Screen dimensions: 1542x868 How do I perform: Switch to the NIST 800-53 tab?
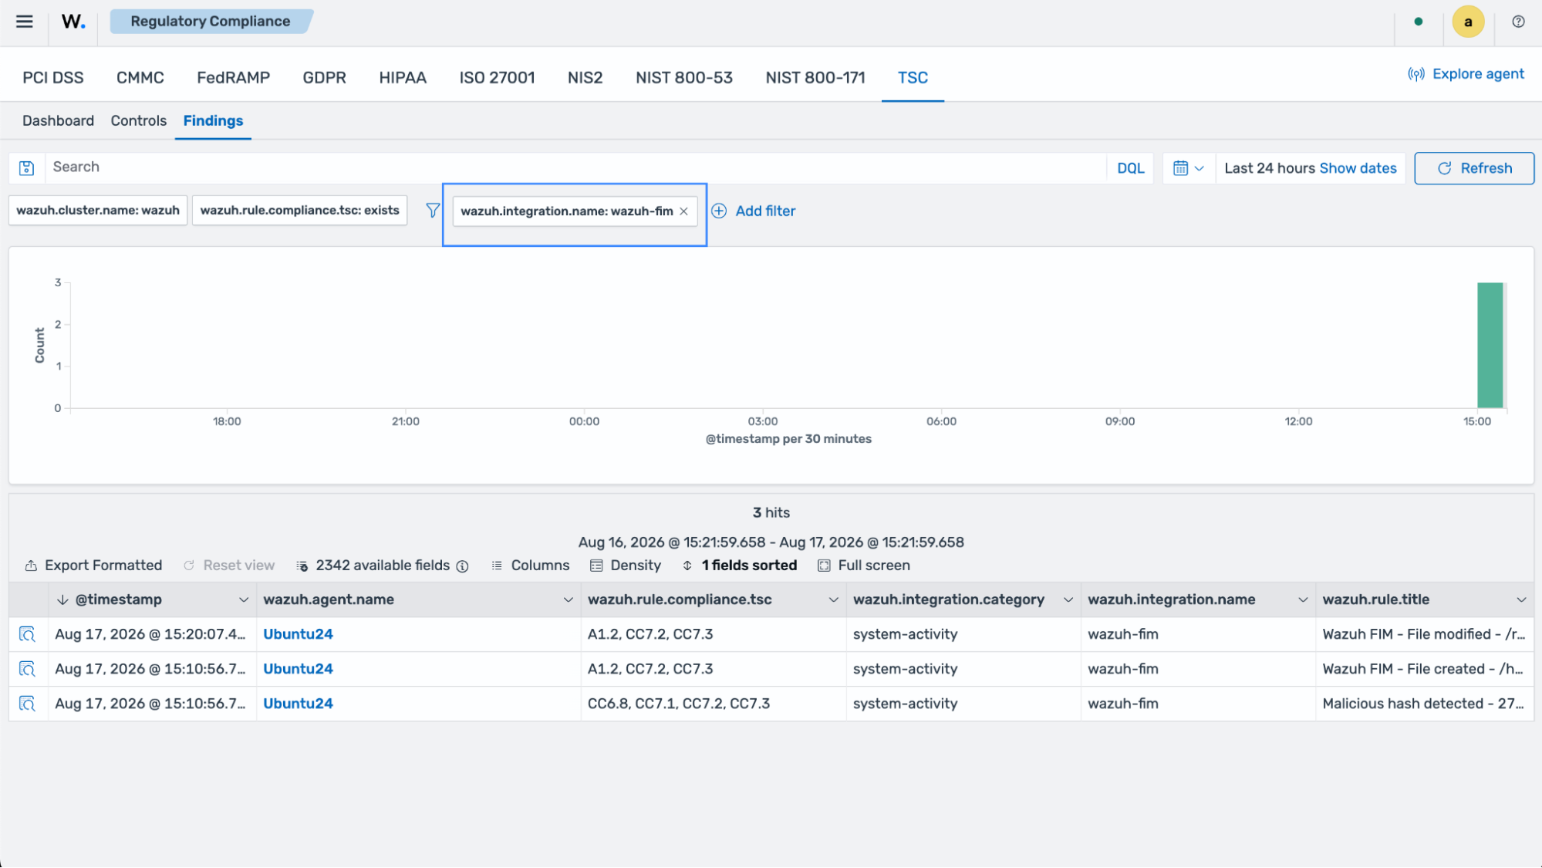tap(684, 78)
